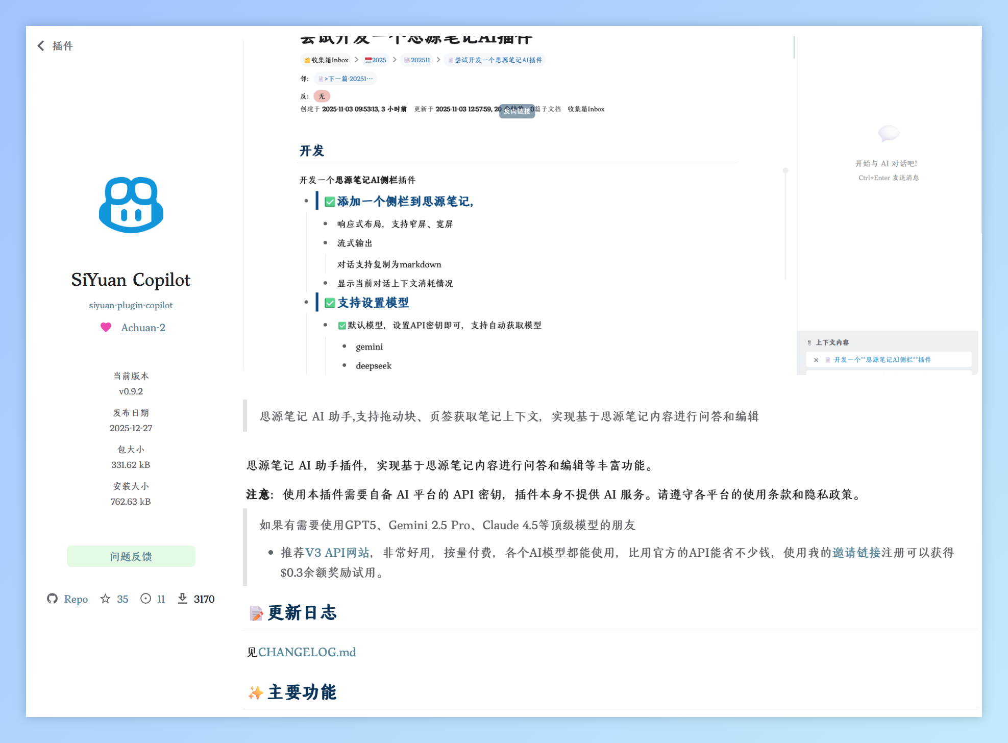The height and width of the screenshot is (743, 1008).
Task: Toggle the 支持设置模型 checkbox
Action: [x=330, y=303]
